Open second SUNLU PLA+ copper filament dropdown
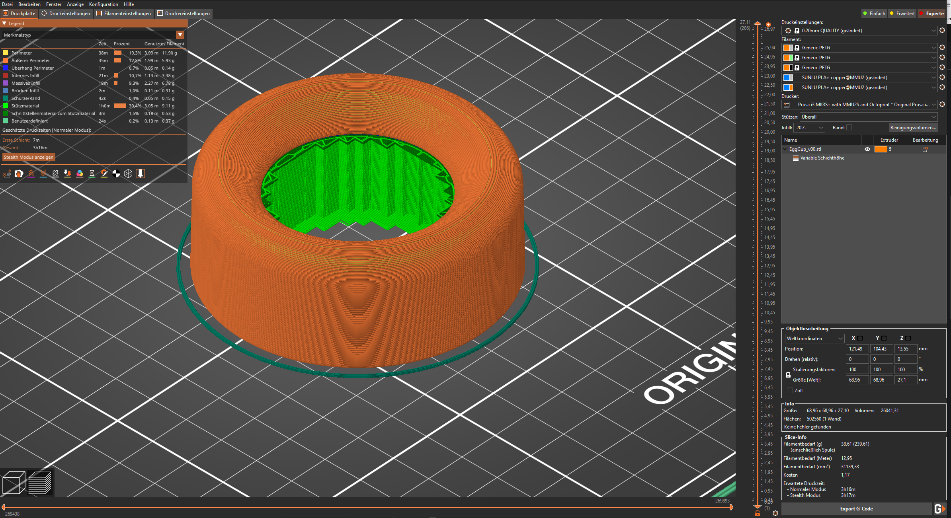Viewport: 951px width, 518px height. [859, 87]
